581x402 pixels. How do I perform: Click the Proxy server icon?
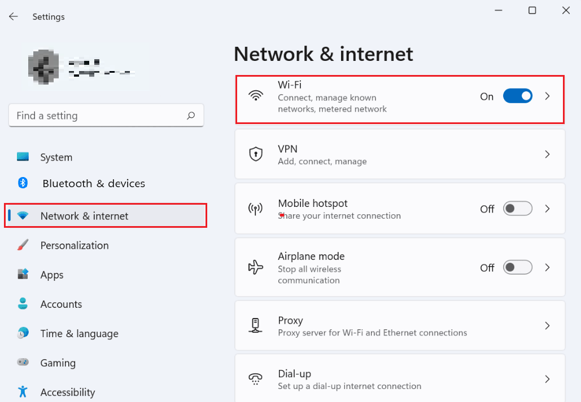pos(256,325)
